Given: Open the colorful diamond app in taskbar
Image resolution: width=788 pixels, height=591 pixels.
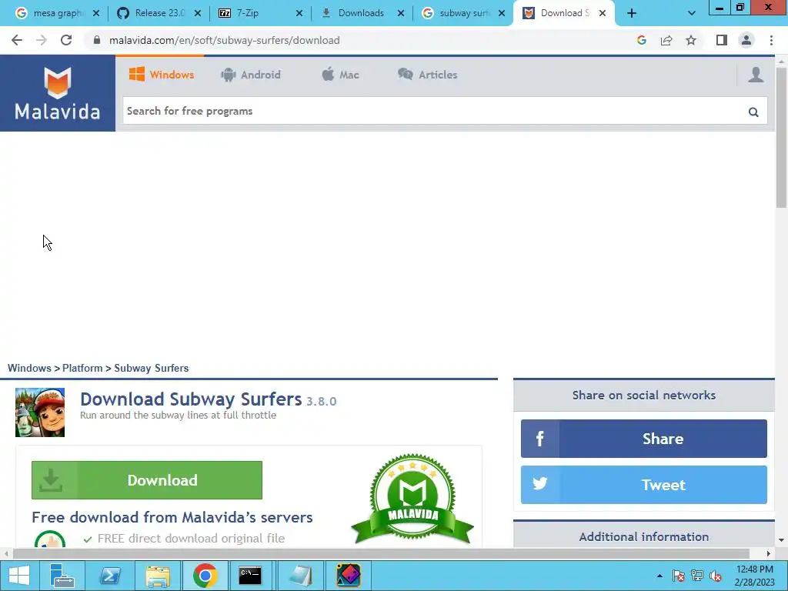Looking at the screenshot, I should tap(349, 576).
